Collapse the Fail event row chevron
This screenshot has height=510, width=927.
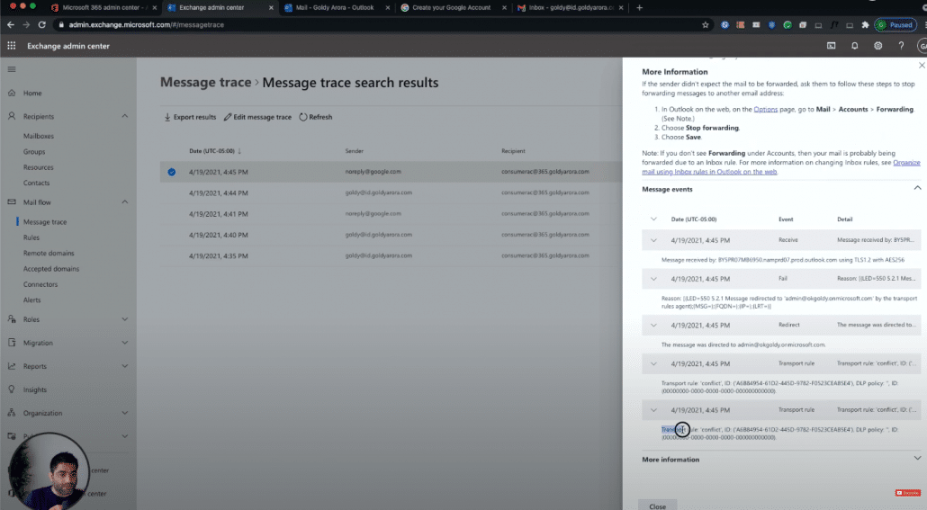coord(653,278)
